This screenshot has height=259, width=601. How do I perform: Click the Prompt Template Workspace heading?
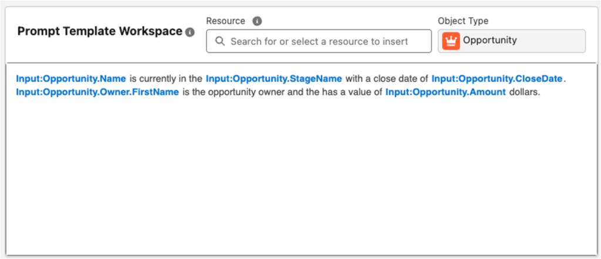pos(100,32)
